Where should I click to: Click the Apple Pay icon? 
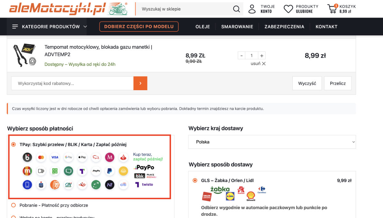click(x=82, y=157)
